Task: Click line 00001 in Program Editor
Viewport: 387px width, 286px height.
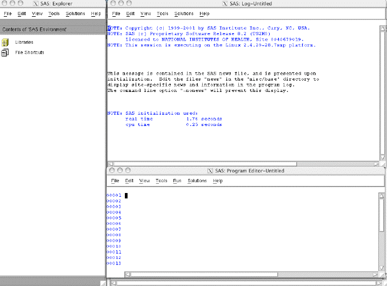Action: (x=162, y=195)
